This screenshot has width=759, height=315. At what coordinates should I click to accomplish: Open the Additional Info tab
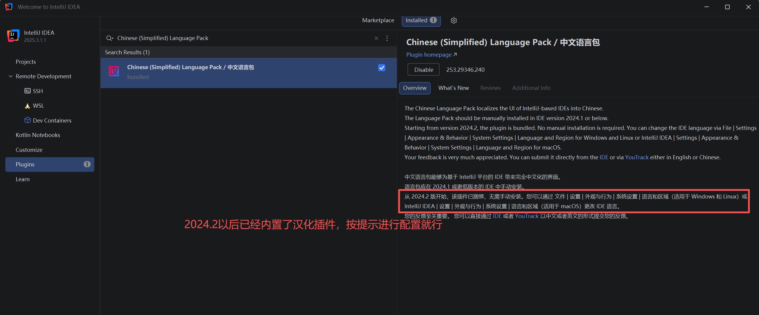[531, 88]
